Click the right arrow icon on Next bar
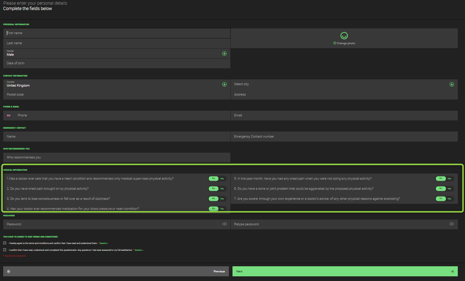465x281 pixels. (x=452, y=271)
